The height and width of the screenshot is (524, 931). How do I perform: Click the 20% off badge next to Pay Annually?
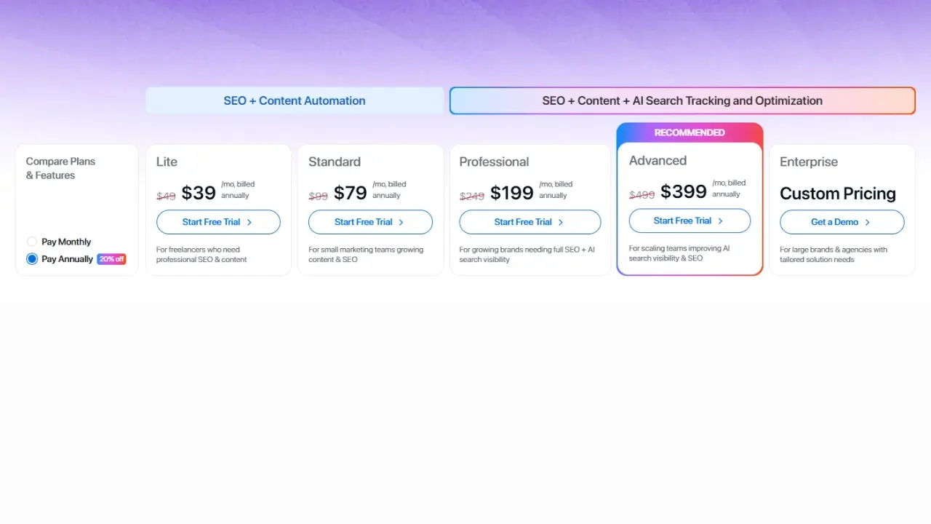click(x=111, y=258)
